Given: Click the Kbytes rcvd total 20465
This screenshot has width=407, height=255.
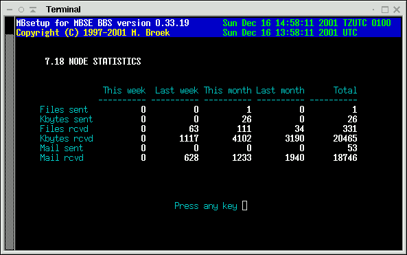Looking at the screenshot, I should [x=345, y=138].
